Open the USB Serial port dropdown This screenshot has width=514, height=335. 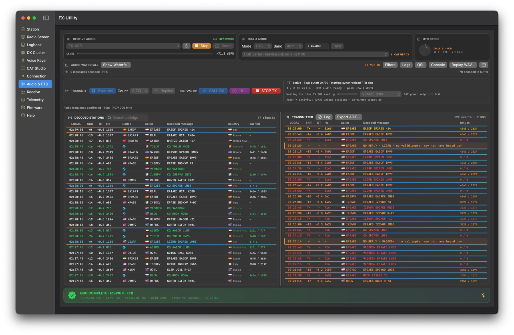[315, 54]
